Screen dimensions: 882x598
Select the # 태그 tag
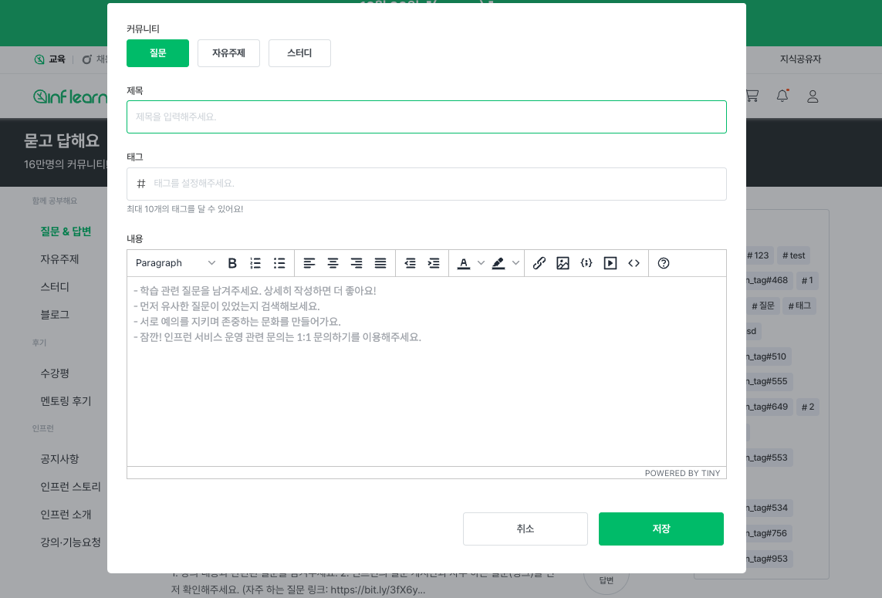[x=799, y=306]
